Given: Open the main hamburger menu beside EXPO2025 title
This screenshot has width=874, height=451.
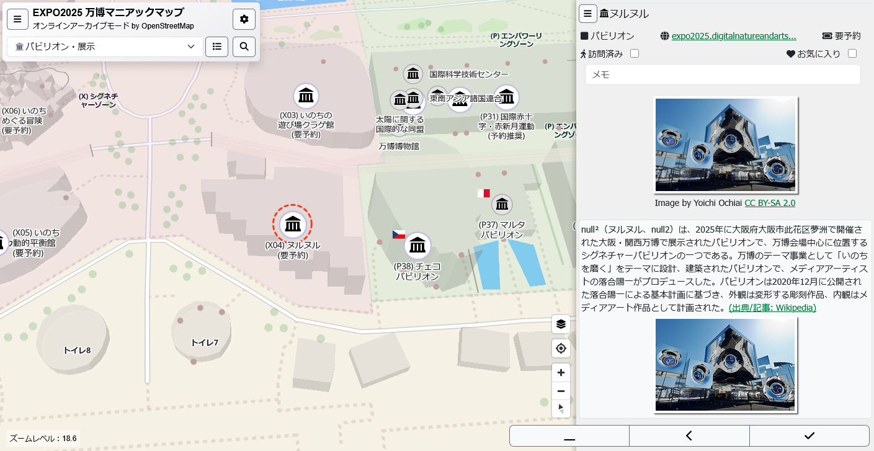Looking at the screenshot, I should point(17,19).
